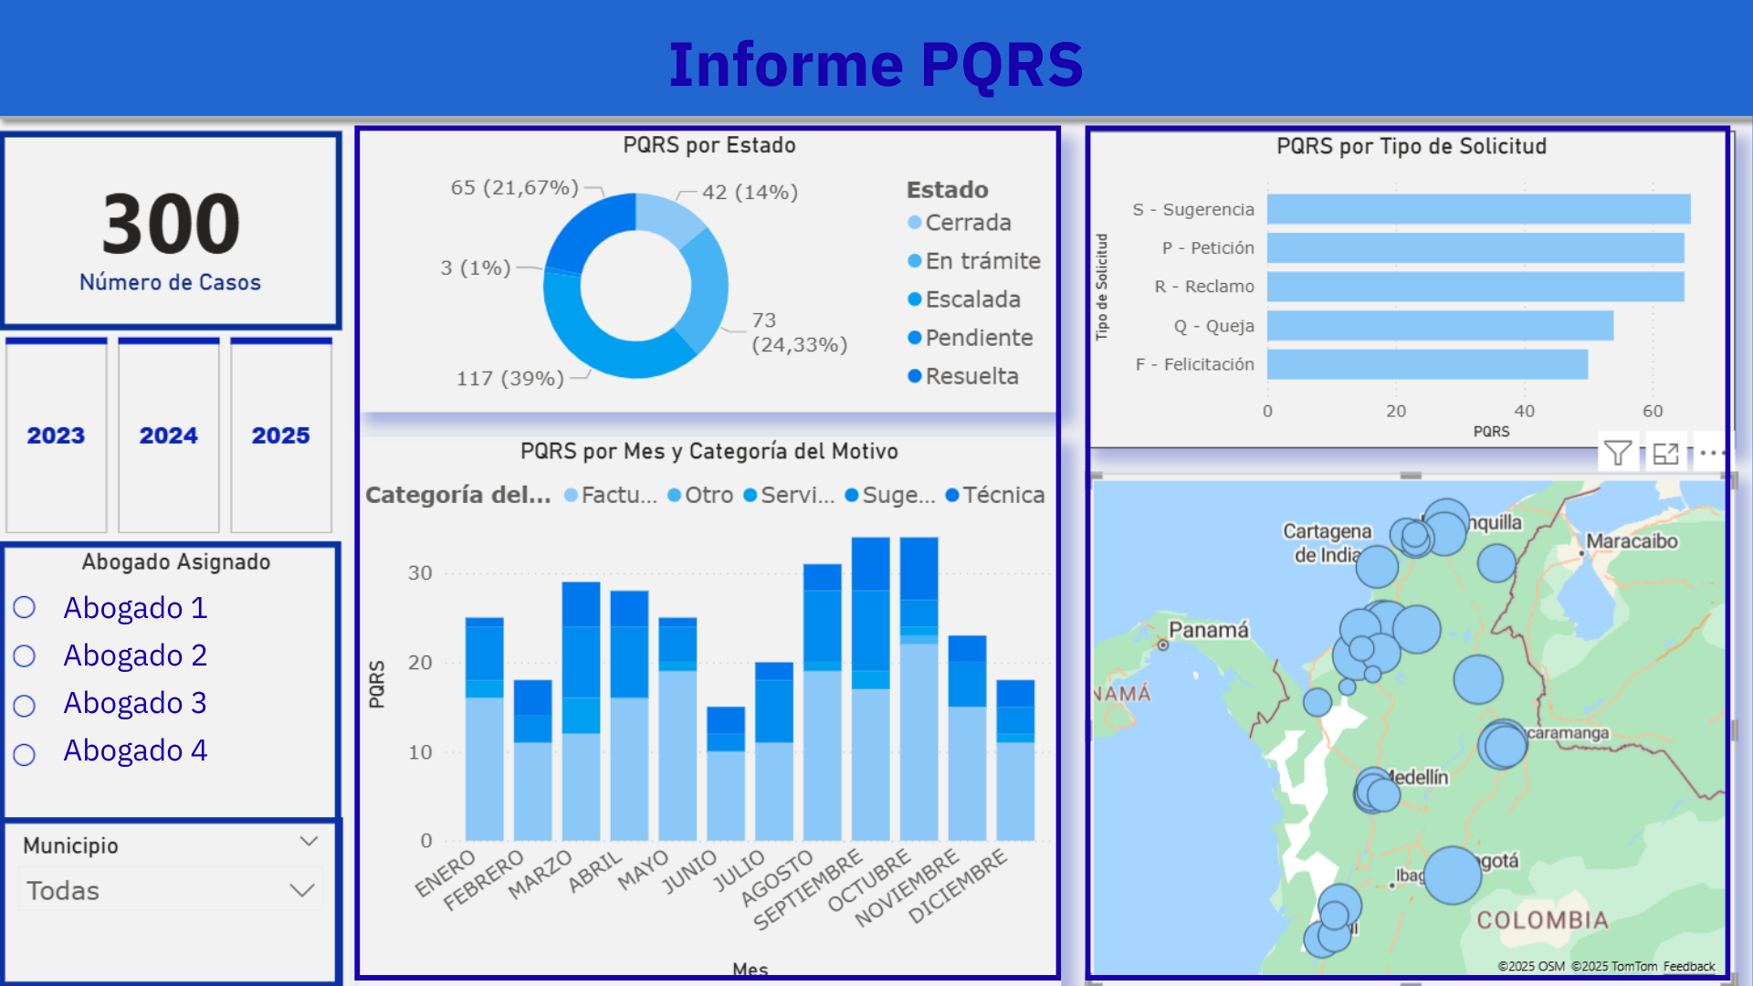Click the Informe PQRS report title

(876, 65)
